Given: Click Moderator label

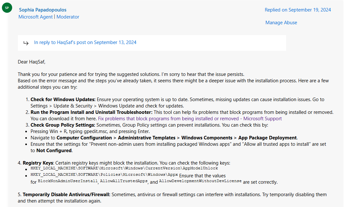Looking at the screenshot, I should pyautogui.click(x=68, y=17).
